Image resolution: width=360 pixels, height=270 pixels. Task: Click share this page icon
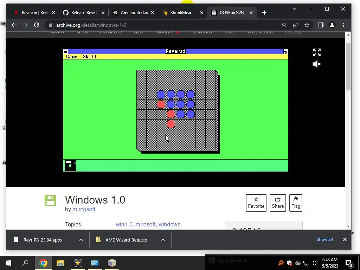pyautogui.click(x=295, y=25)
